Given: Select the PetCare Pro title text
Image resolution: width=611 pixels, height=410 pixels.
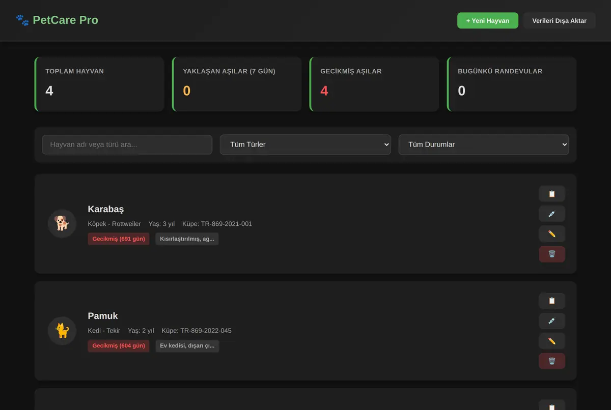Looking at the screenshot, I should click(66, 20).
